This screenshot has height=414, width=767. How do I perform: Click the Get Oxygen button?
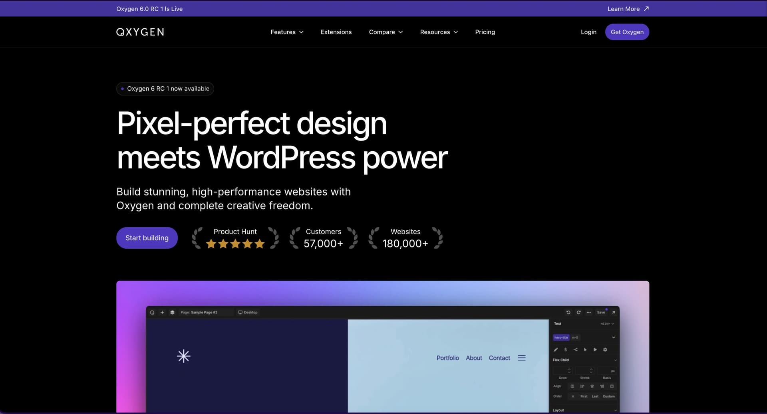pos(627,32)
